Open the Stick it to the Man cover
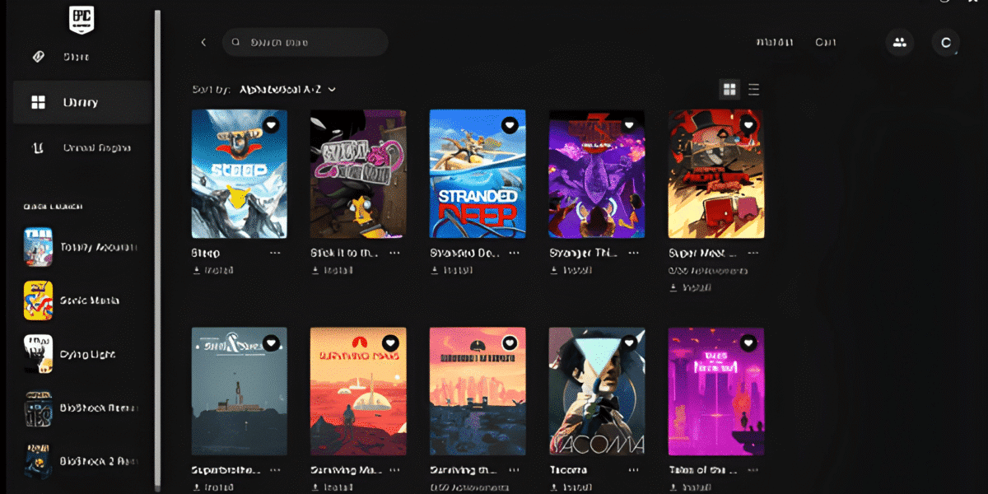Screen dimensions: 988x494 358,174
